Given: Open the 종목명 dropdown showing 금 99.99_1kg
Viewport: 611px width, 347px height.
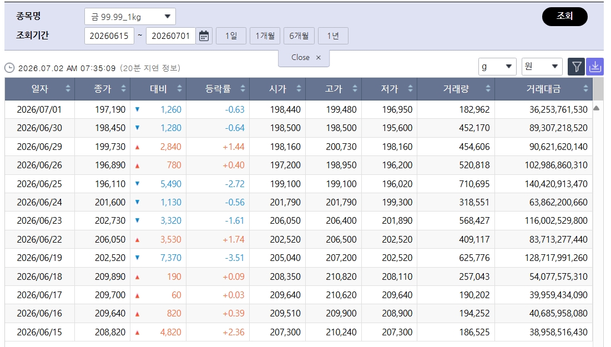Looking at the screenshot, I should point(130,16).
